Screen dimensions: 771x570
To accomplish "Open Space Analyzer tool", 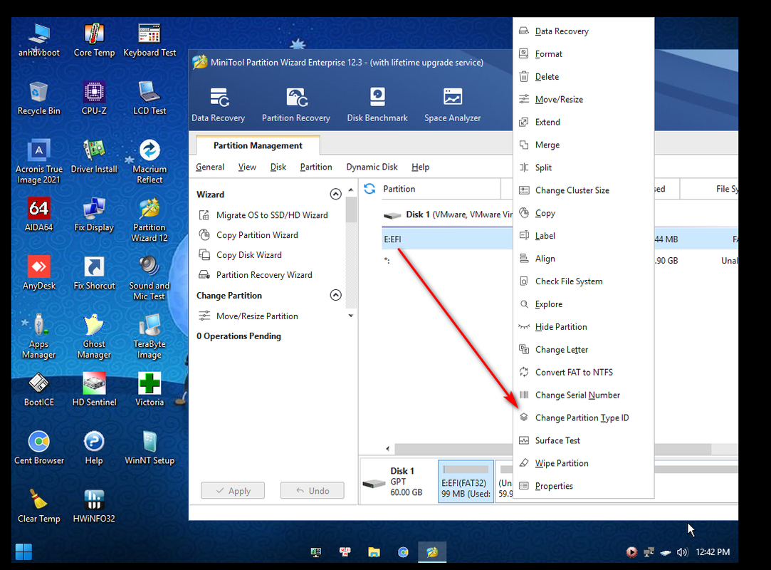I will pos(452,105).
